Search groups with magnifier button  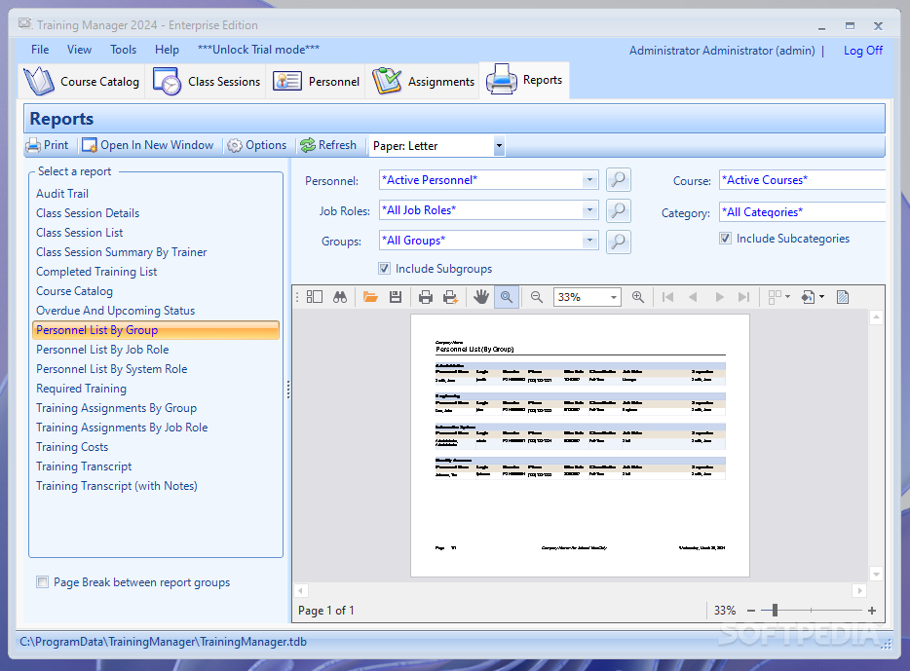point(618,242)
